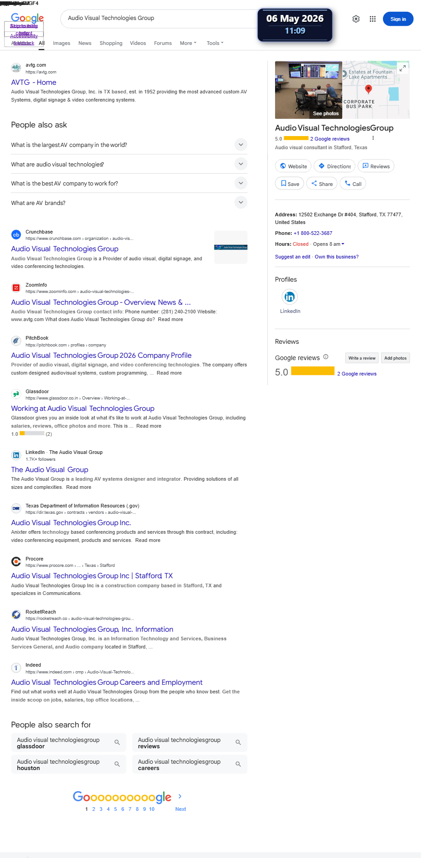Image resolution: width=426 pixels, height=858 pixels.
Task: Search 'technologiesgroup careers' via magnifier icon
Action: (238, 764)
